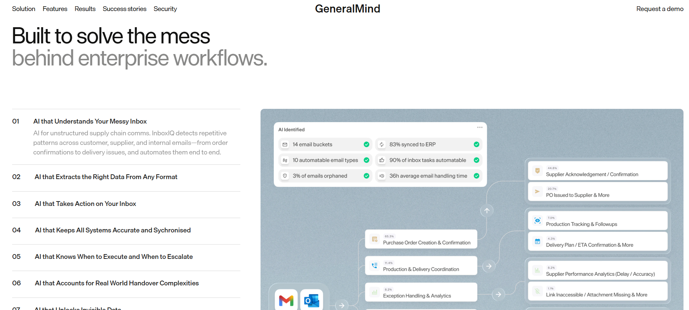Click the up arrow circle in the workflow
Viewport: 689px width, 310px height.
(487, 211)
